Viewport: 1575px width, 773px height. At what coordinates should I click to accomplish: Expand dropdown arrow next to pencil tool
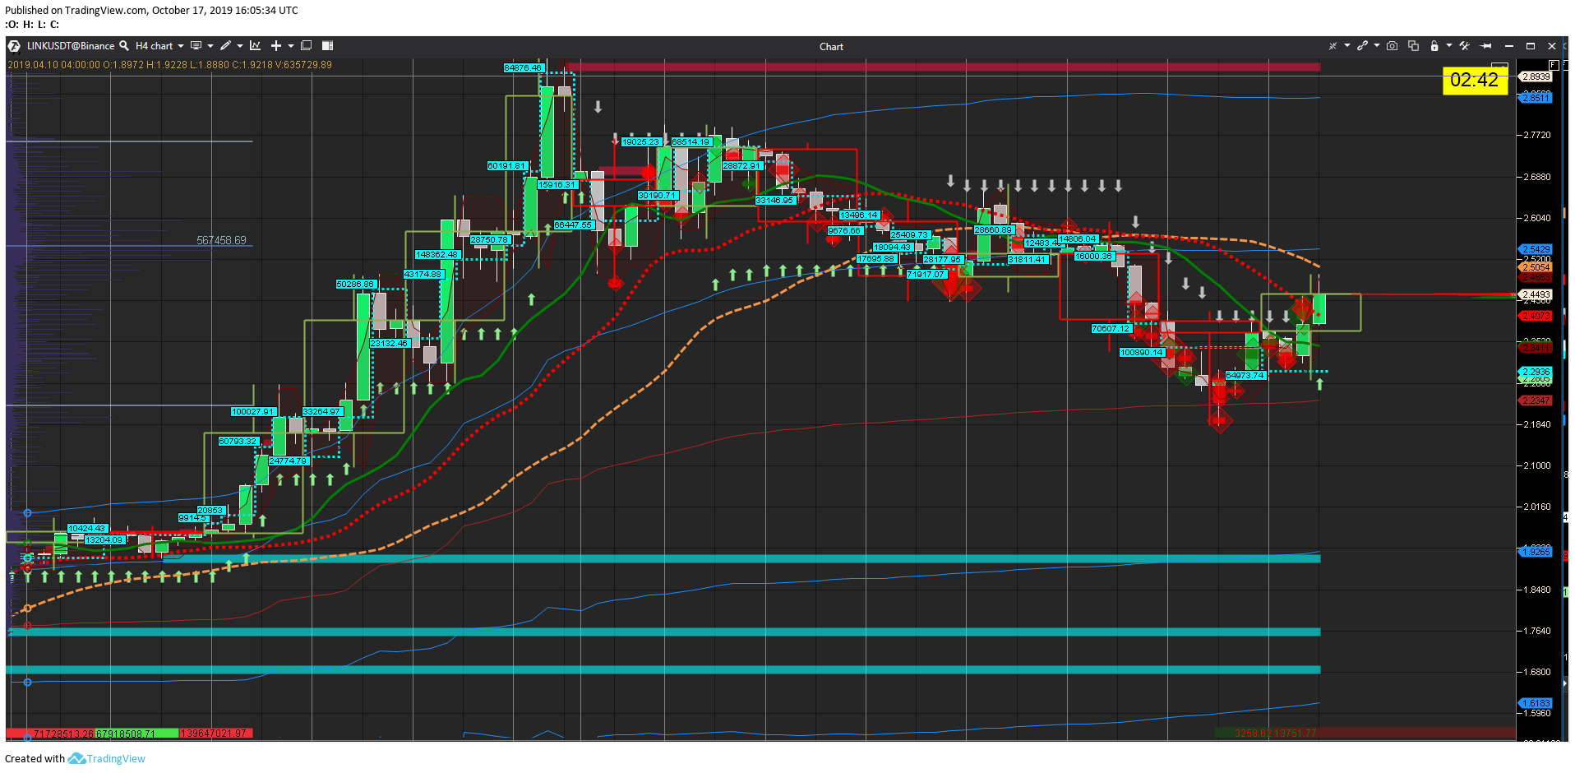click(240, 46)
